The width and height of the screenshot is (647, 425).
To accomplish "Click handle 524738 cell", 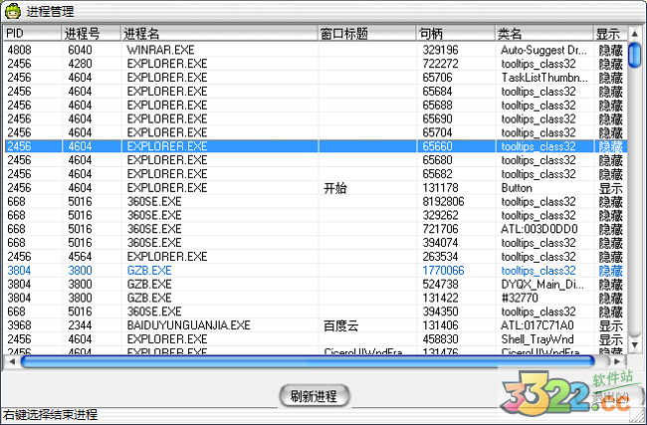I will (440, 285).
